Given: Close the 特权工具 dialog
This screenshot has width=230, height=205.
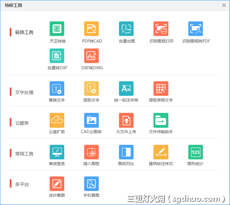Looking at the screenshot, I should (224, 5).
